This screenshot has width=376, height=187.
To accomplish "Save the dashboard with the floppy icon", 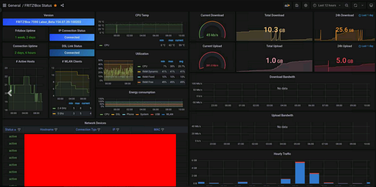I will point(297,5).
